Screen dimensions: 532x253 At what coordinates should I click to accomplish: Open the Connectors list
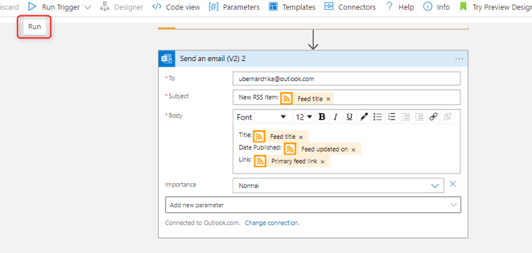pos(350,7)
